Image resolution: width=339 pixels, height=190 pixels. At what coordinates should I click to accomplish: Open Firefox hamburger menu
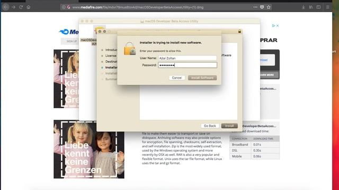click(x=328, y=7)
